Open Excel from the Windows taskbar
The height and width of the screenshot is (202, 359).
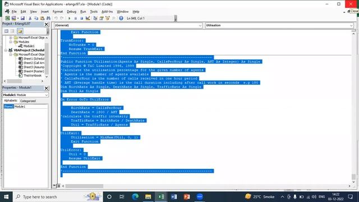(x=161, y=197)
